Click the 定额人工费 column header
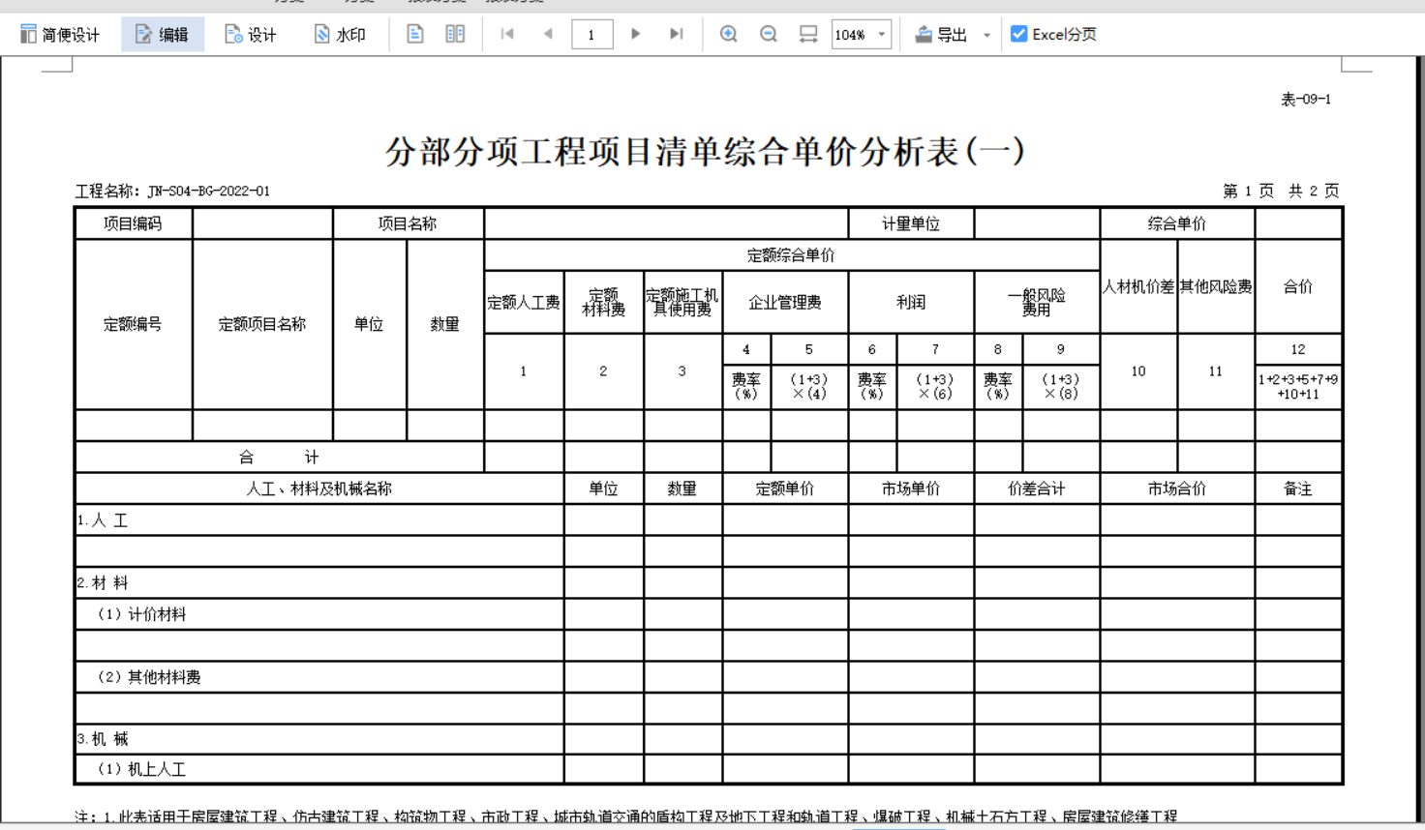Image resolution: width=1425 pixels, height=830 pixels. [x=524, y=302]
